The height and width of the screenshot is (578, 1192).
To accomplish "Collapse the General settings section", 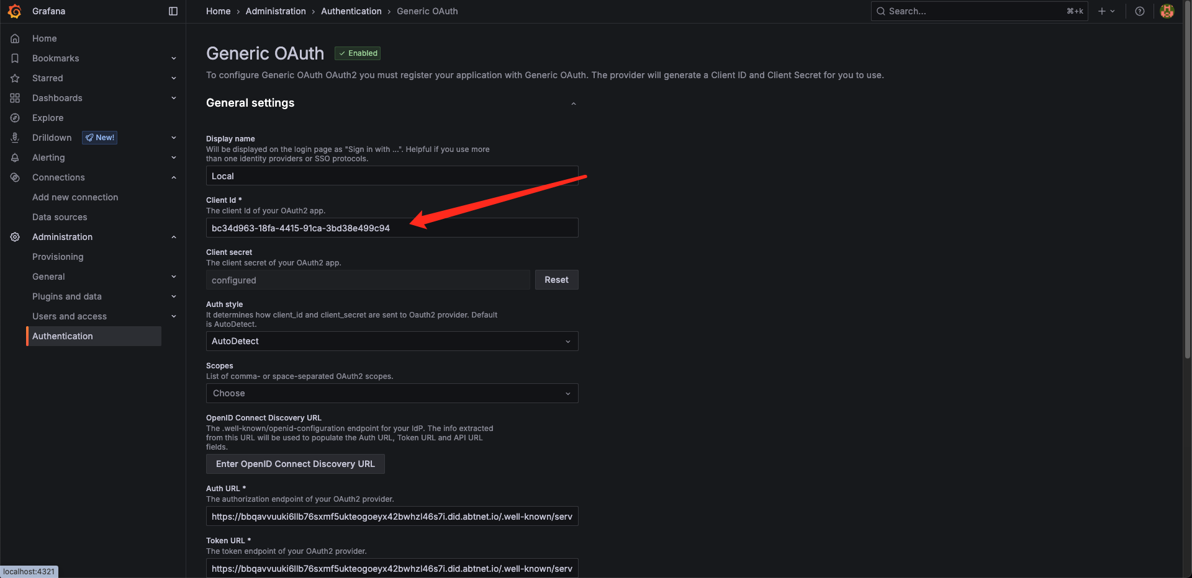I will pos(574,104).
